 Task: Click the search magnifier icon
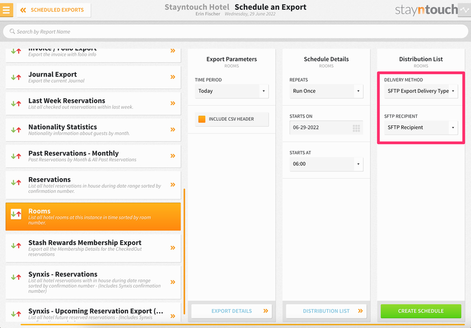pyautogui.click(x=12, y=31)
